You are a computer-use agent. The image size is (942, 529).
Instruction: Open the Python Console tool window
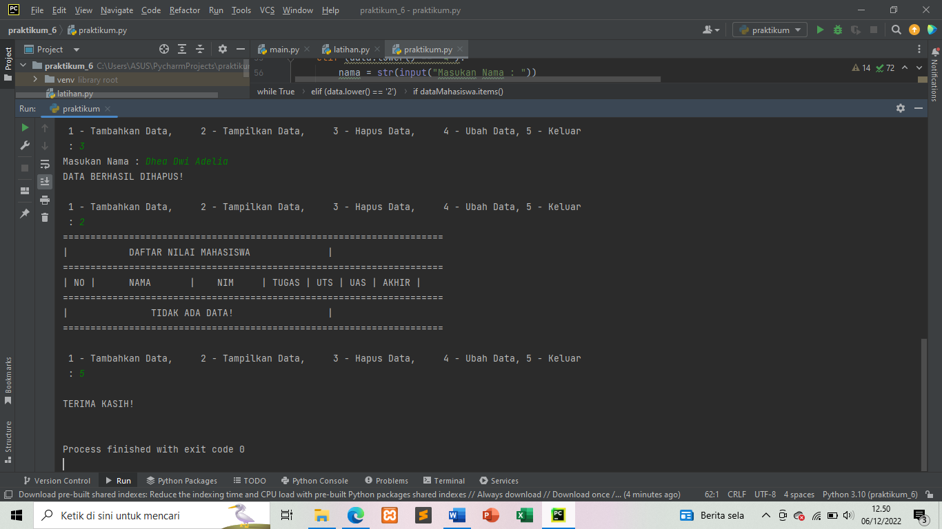click(314, 480)
